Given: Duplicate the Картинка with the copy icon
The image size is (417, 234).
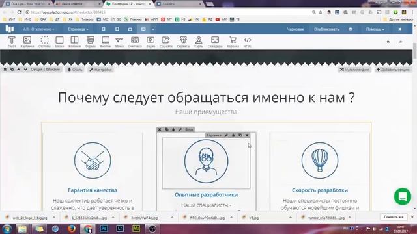Looking at the screenshot, I should (x=240, y=135).
